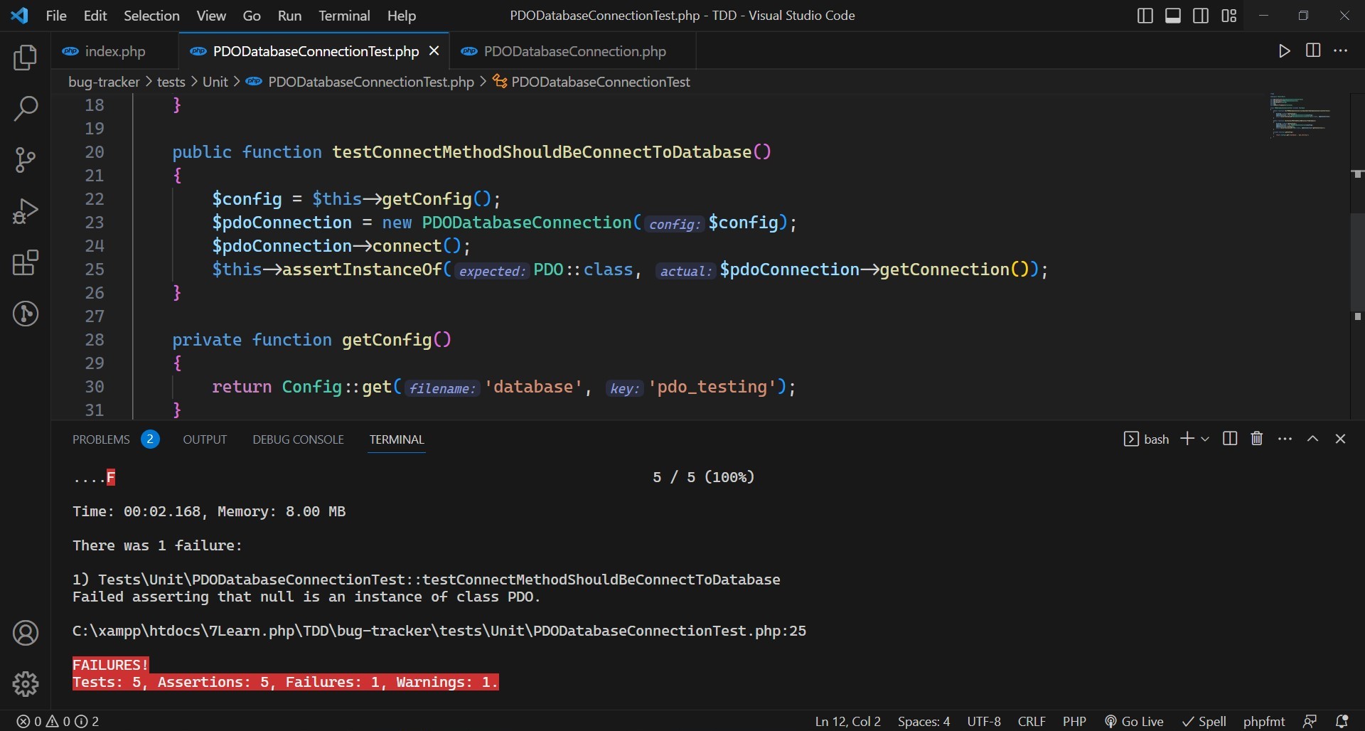This screenshot has height=731, width=1365.
Task: Switch to the index.php tab
Action: point(114,51)
